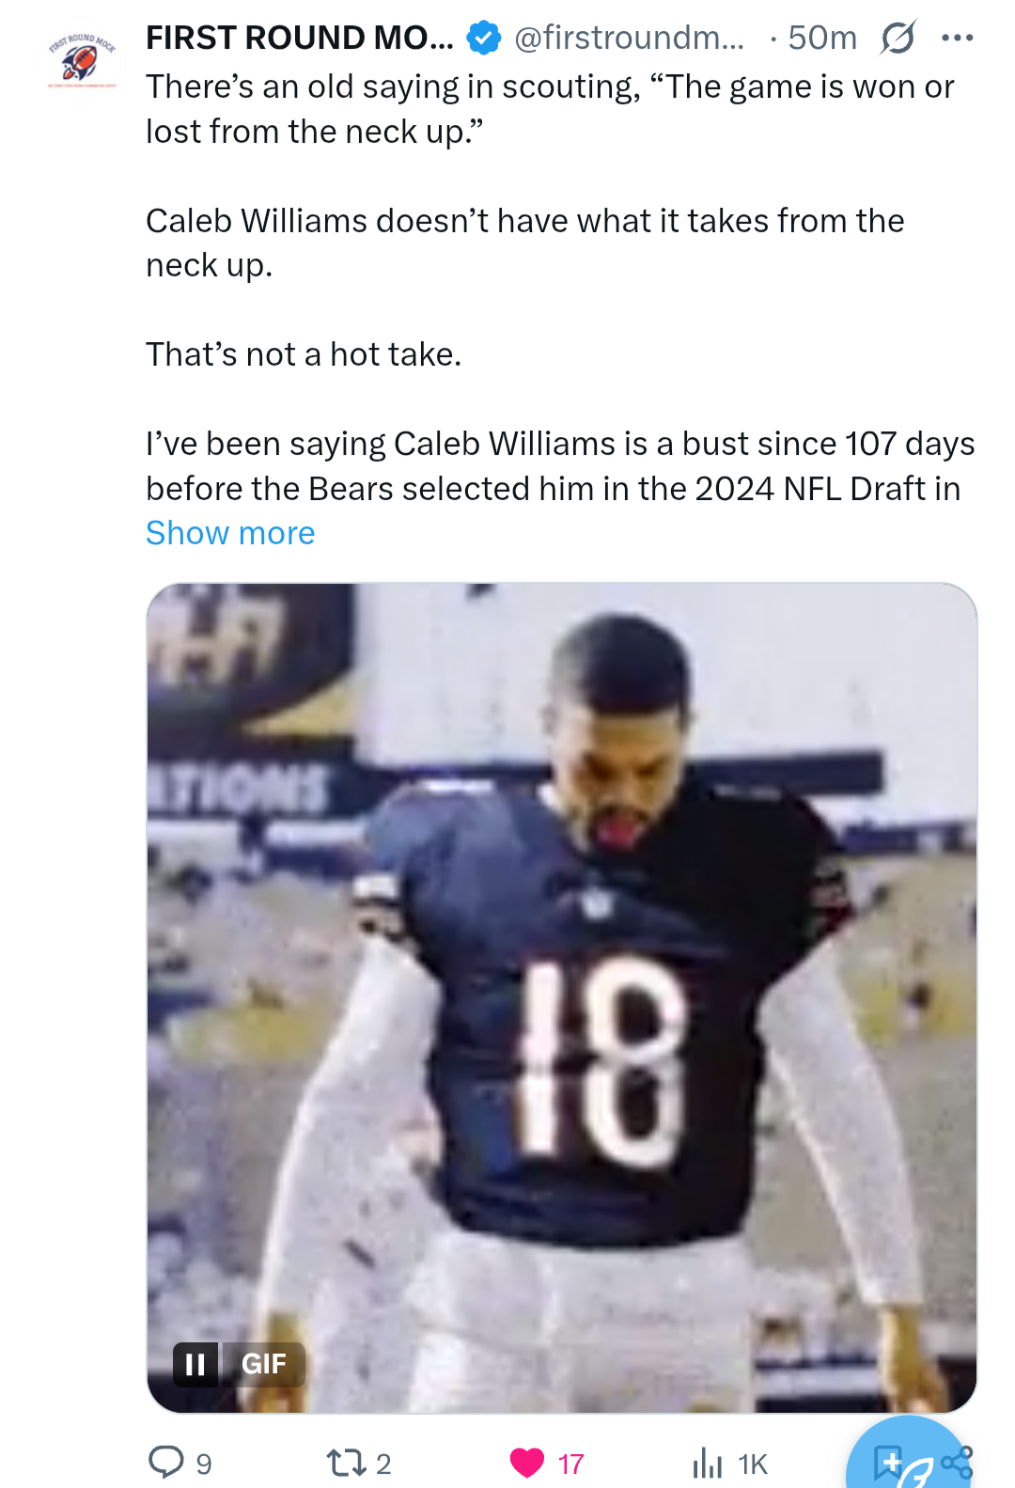Open the three-dot more options menu
The width and height of the screenshot is (1015, 1488).
tap(957, 38)
